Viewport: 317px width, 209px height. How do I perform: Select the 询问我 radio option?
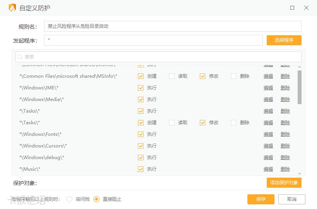point(70,199)
